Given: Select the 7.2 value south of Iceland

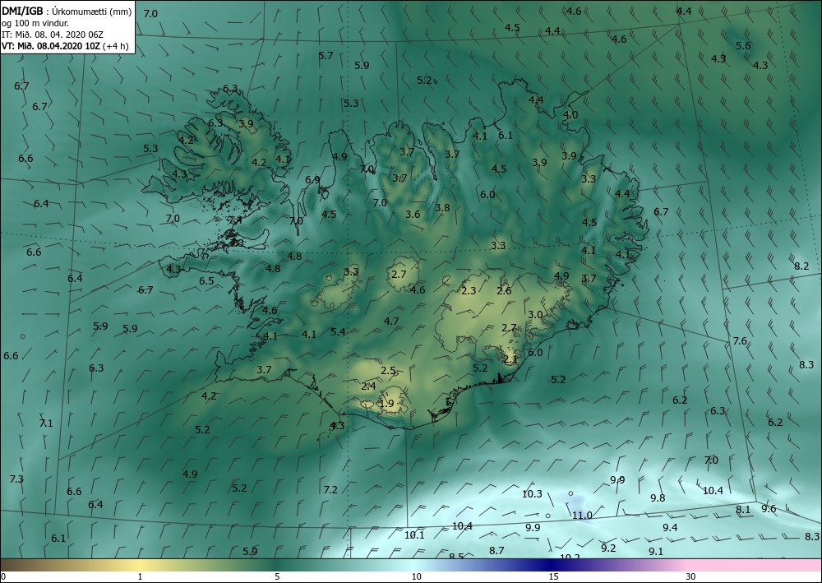Looking at the screenshot, I should (330, 490).
